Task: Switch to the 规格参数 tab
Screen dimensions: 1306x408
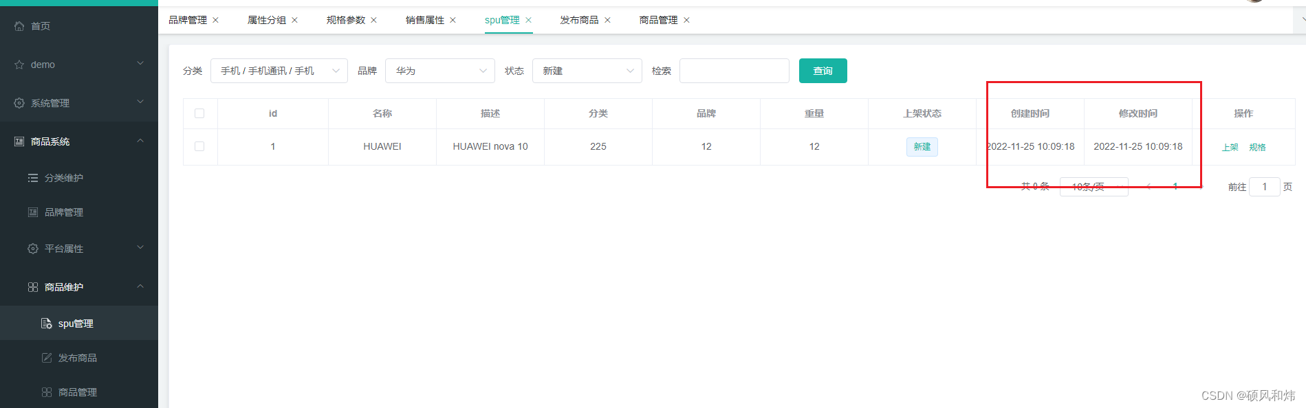Action: click(346, 20)
